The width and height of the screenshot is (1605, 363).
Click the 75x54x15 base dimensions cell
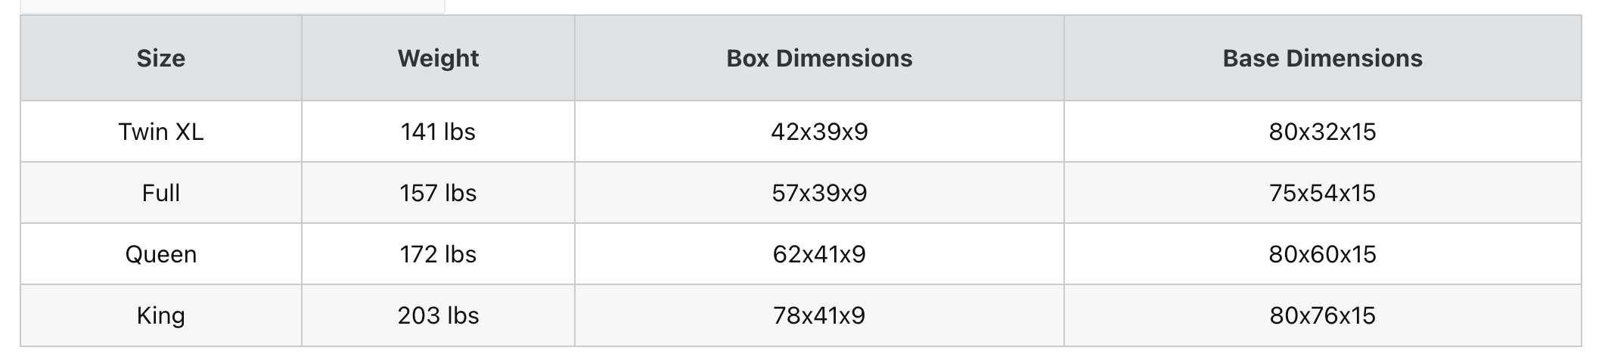pos(1322,193)
